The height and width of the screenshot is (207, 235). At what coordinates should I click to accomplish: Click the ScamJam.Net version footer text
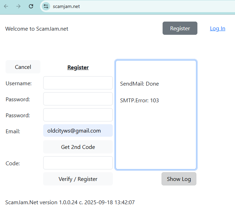[x=70, y=202]
